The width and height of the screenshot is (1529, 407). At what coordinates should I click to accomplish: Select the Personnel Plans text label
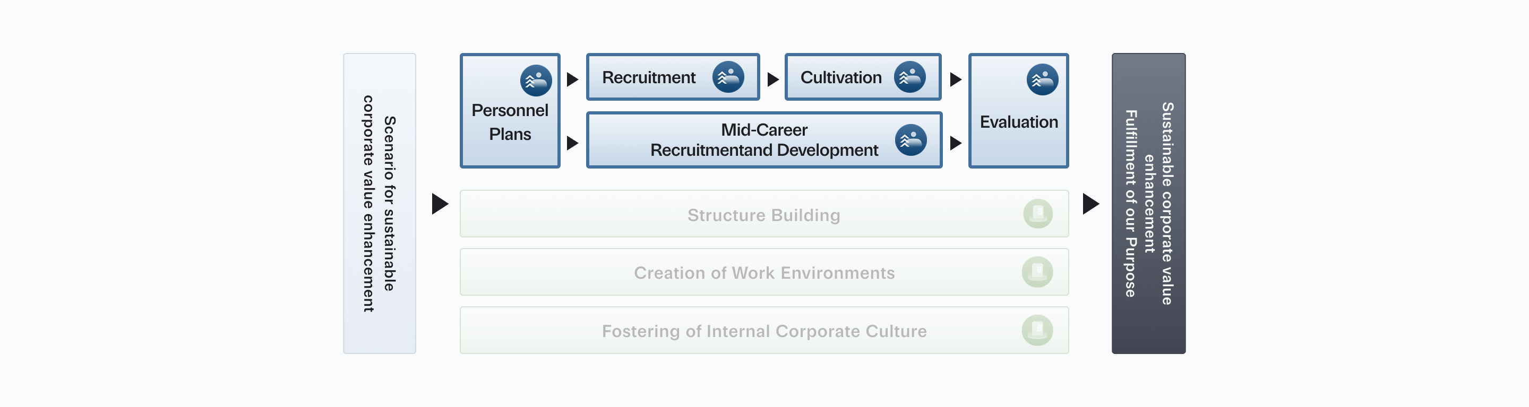coord(510,122)
